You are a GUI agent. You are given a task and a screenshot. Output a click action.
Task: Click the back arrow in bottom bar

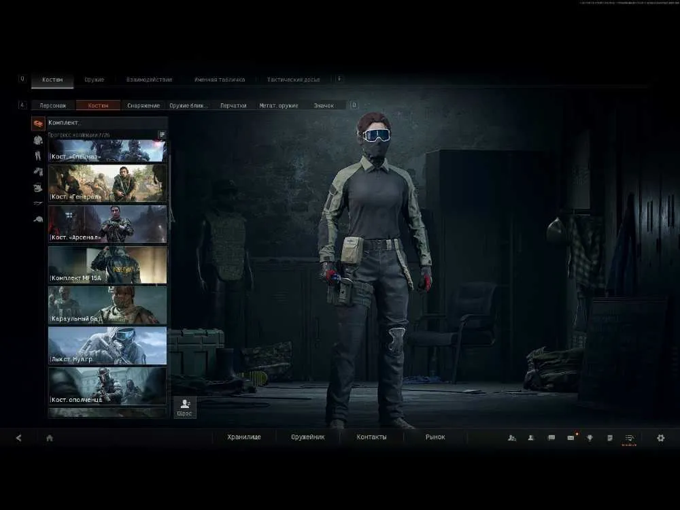pyautogui.click(x=18, y=438)
